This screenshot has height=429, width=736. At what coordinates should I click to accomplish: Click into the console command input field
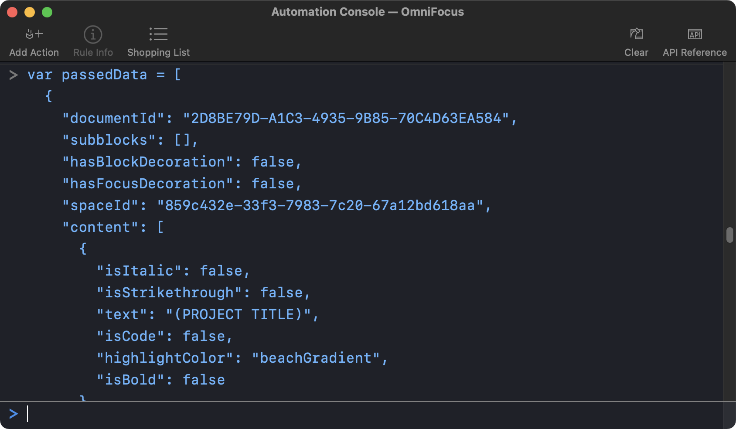[349, 414]
